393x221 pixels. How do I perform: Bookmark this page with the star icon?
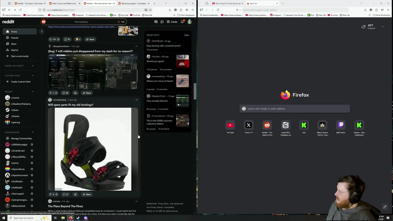(150, 10)
